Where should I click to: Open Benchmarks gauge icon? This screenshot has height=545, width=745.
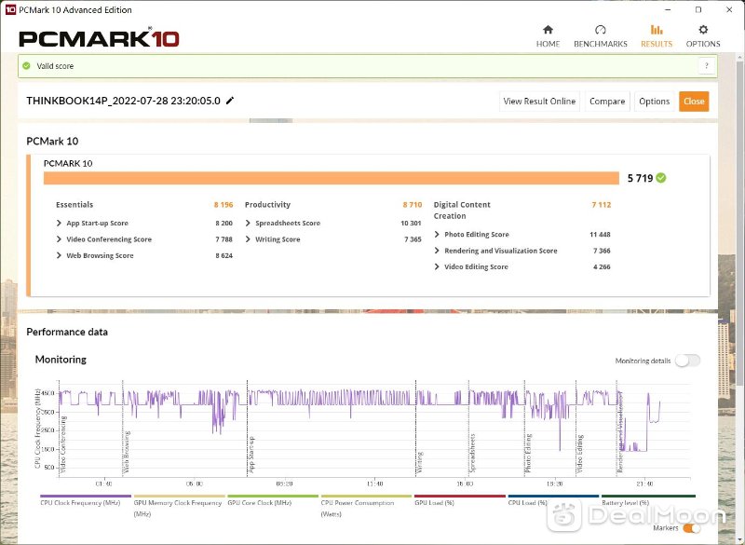coord(601,30)
